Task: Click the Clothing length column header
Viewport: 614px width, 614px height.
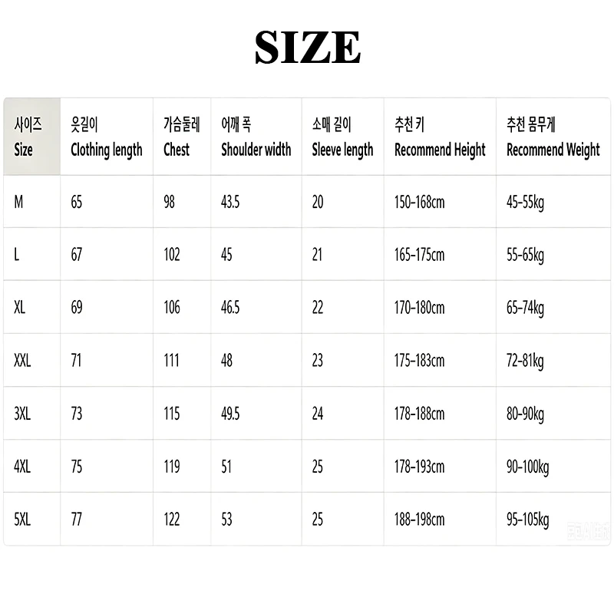Action: (x=107, y=137)
